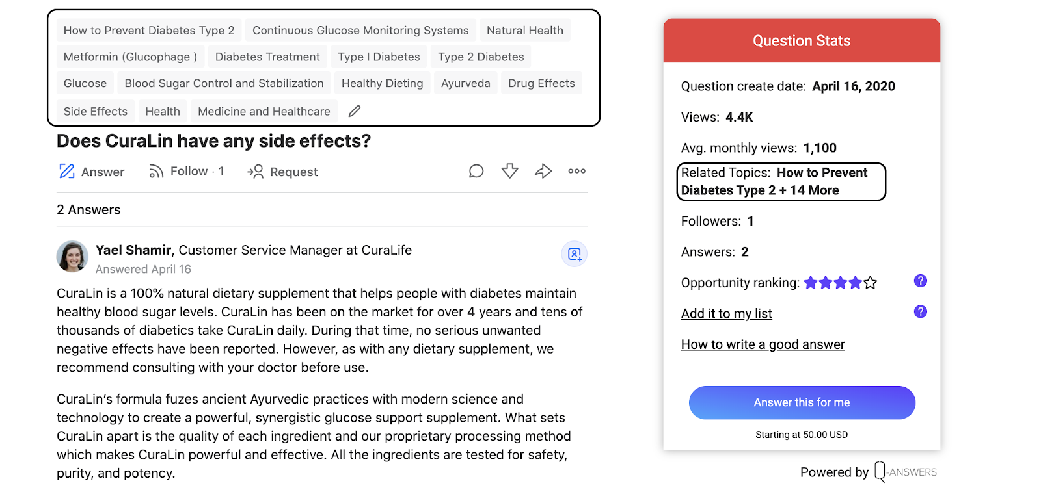The height and width of the screenshot is (490, 1041).
Task: Click the Answered April 16 timestamp
Action: pyautogui.click(x=143, y=269)
